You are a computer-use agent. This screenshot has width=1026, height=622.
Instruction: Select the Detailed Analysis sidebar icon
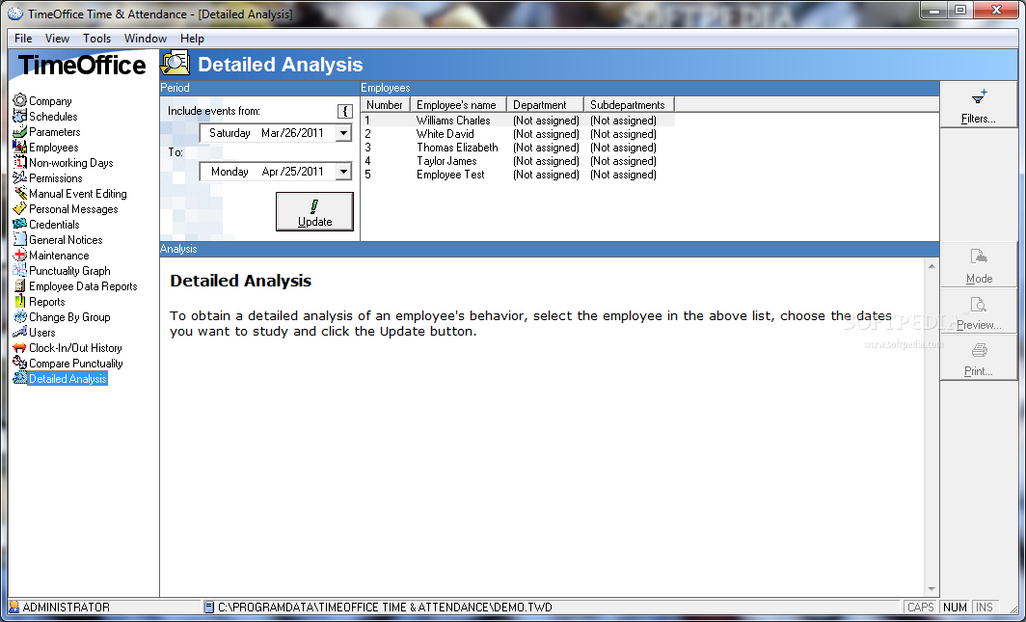19,379
